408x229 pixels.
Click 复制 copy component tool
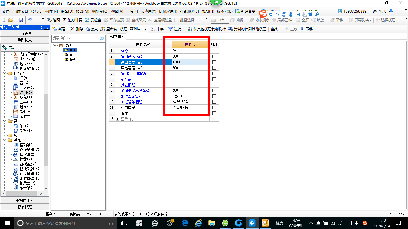(x=92, y=29)
